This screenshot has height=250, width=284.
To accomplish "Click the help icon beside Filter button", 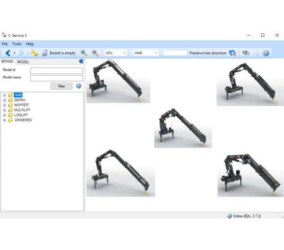I will (x=79, y=86).
